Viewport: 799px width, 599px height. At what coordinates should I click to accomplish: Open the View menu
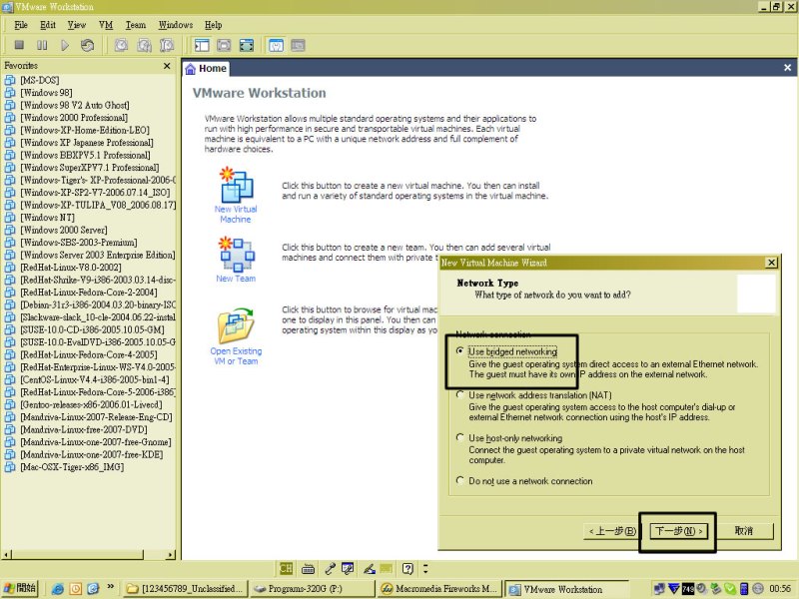tap(77, 25)
